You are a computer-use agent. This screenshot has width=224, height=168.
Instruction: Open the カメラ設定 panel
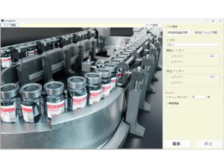point(151,25)
